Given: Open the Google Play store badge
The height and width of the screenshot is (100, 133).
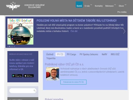Looking at the screenshot, I should (x=17, y=76).
